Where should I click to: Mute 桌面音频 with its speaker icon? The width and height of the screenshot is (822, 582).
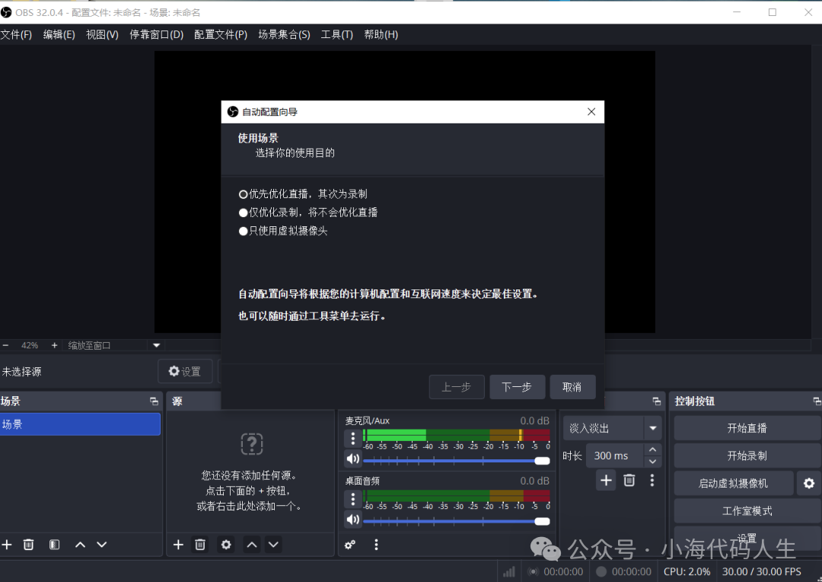pyautogui.click(x=352, y=521)
